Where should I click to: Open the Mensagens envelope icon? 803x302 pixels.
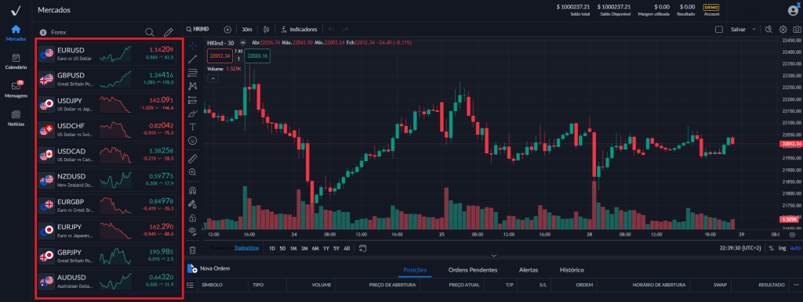[16, 86]
